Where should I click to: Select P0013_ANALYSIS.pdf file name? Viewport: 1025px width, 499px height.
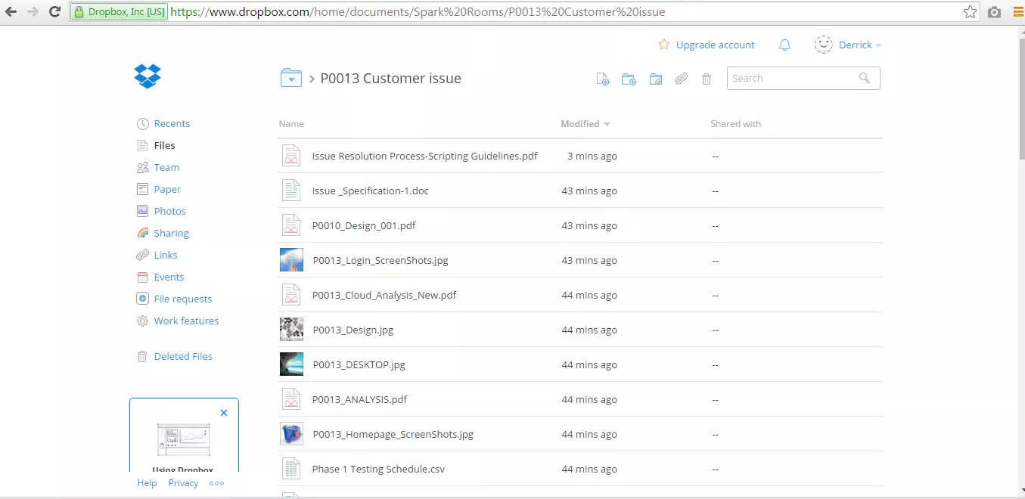click(360, 400)
